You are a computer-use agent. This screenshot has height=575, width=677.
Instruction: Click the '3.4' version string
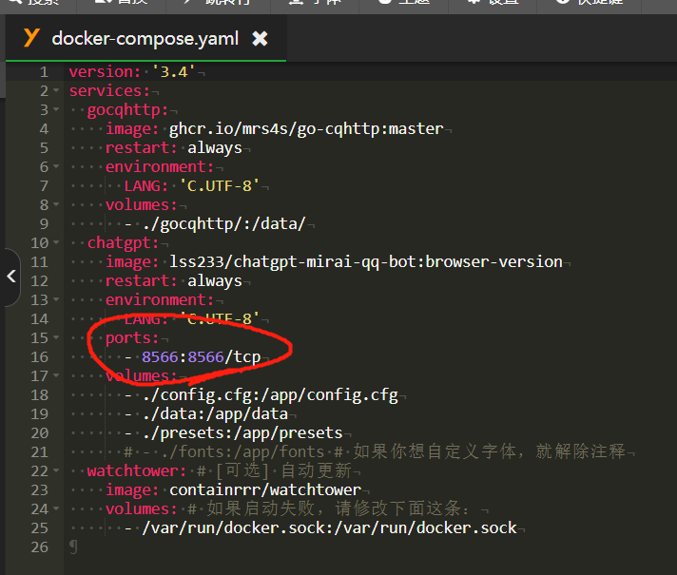(173, 71)
